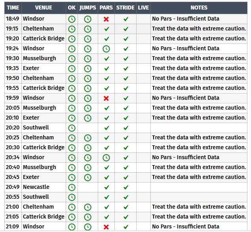Open the 19:35 Exeter venue entry
This screenshot has width=251, height=232.
[x=31, y=68]
